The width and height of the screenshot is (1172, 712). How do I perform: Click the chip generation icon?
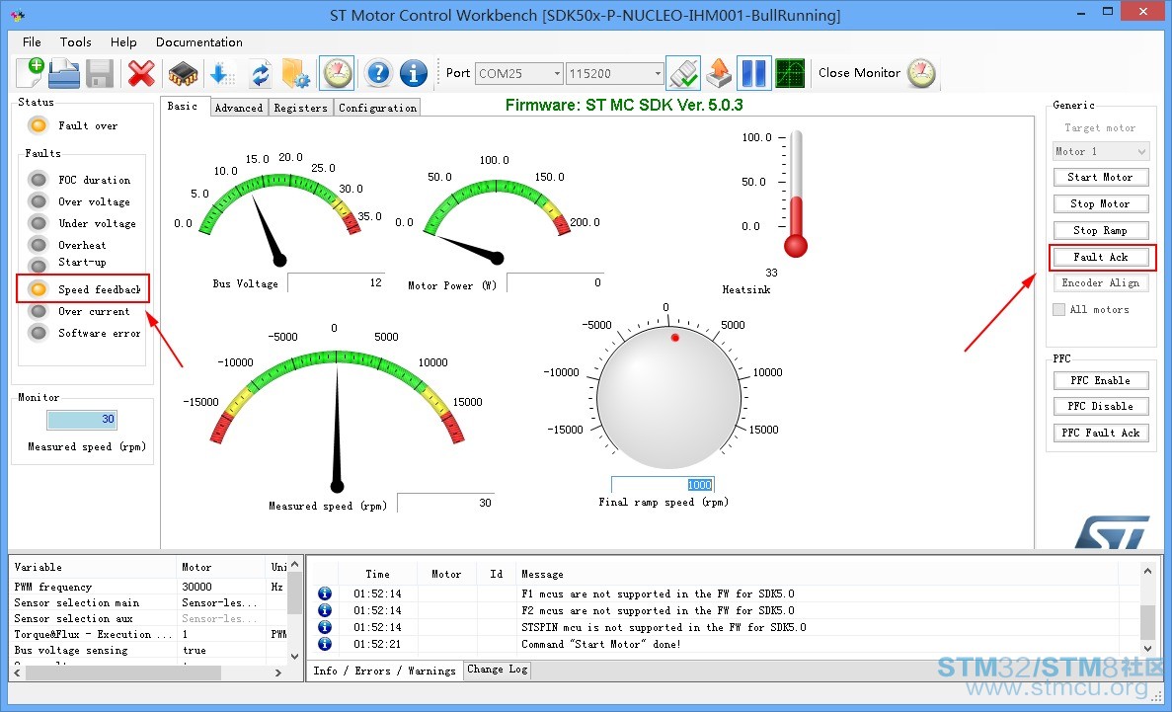click(x=183, y=73)
